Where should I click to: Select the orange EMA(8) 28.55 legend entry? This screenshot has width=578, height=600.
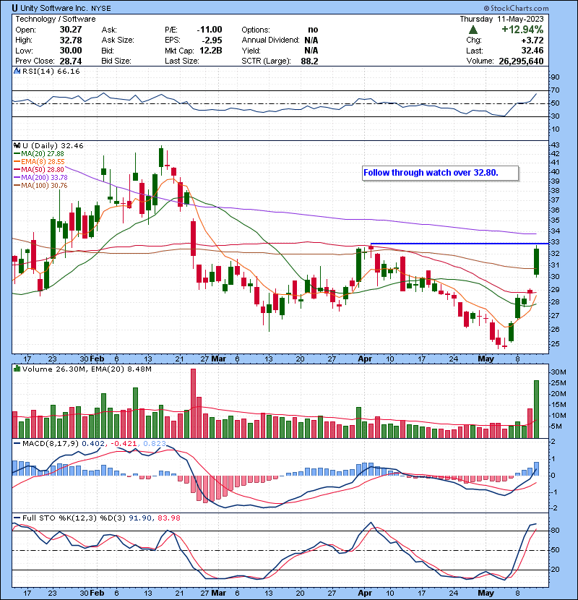pyautogui.click(x=39, y=161)
